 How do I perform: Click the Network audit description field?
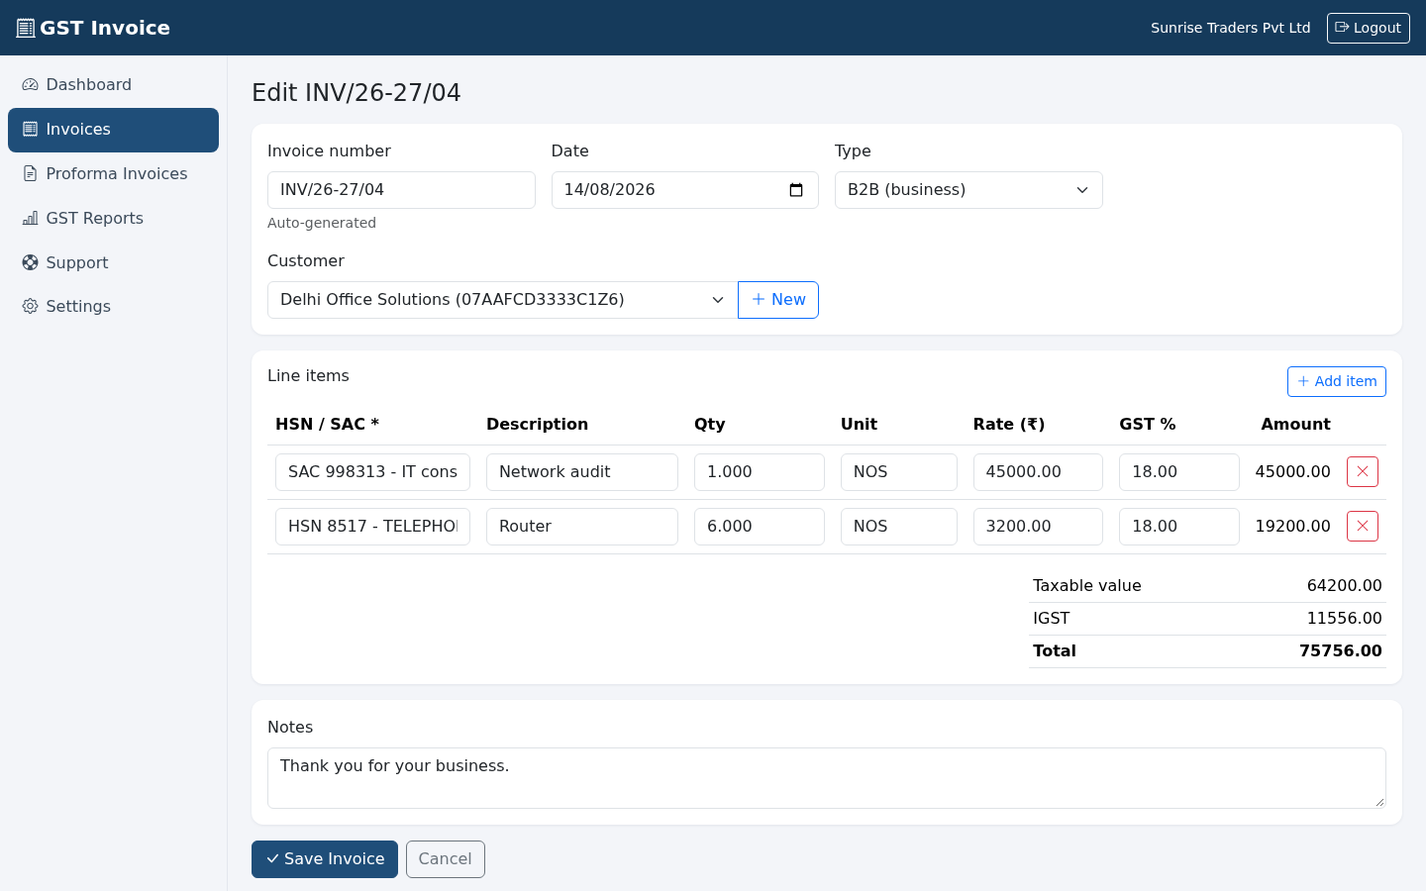582,472
